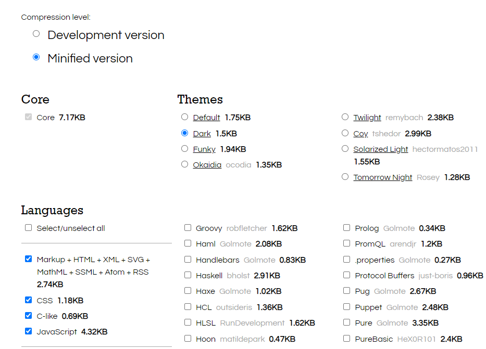486x349 pixels.
Task: Enable the Groovy language checkbox
Action: pyautogui.click(x=188, y=228)
